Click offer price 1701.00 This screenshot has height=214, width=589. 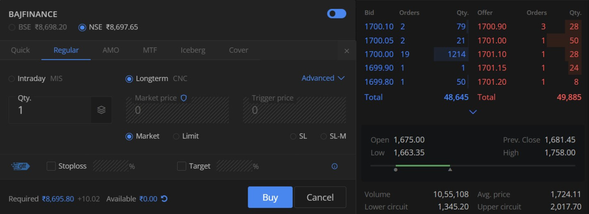[x=492, y=41]
